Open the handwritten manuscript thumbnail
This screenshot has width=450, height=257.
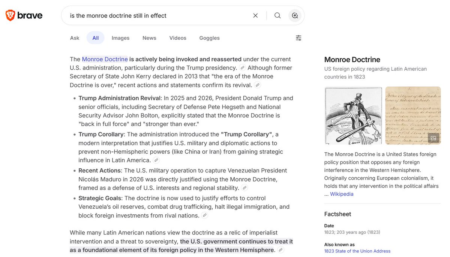(413, 116)
